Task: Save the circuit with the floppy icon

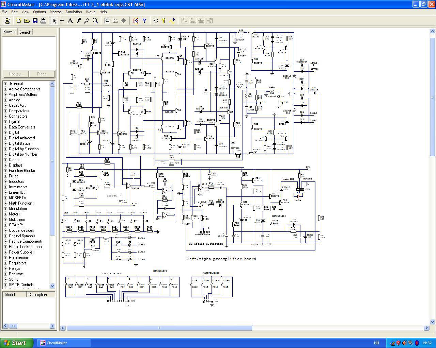Action: pyautogui.click(x=35, y=21)
